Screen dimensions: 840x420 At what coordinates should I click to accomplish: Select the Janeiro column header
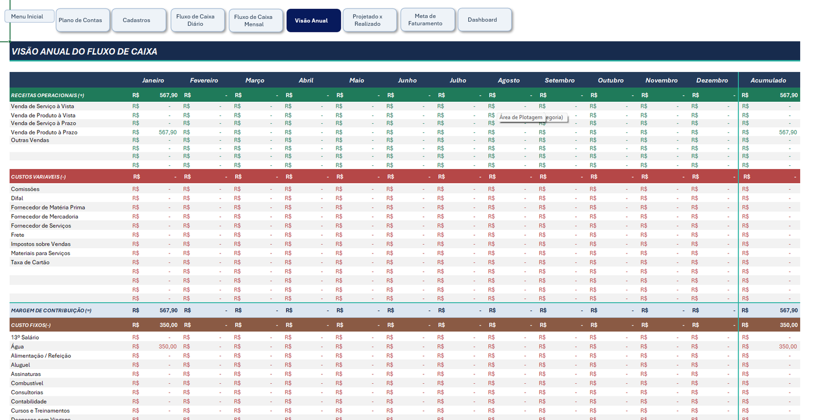click(x=153, y=80)
